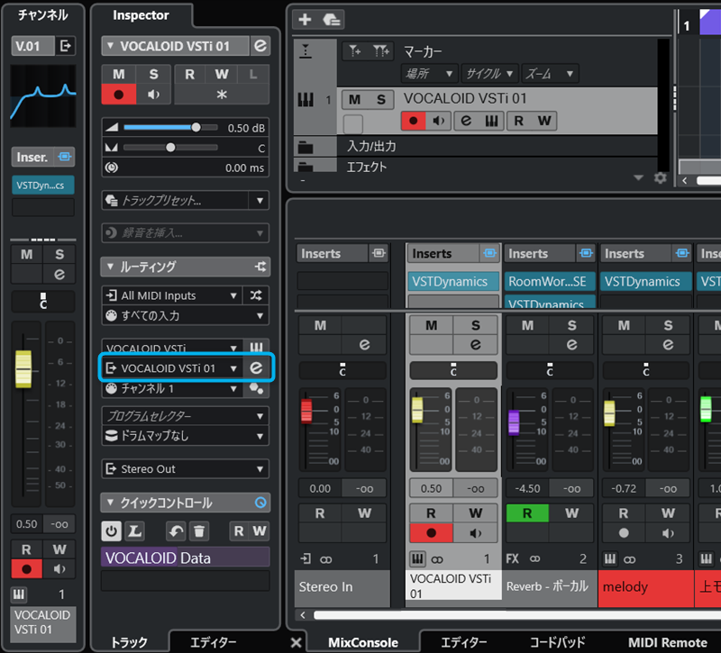Open input transformer icon next to All MIDI Inputs
Viewport: 721px width, 653px height.
256,295
